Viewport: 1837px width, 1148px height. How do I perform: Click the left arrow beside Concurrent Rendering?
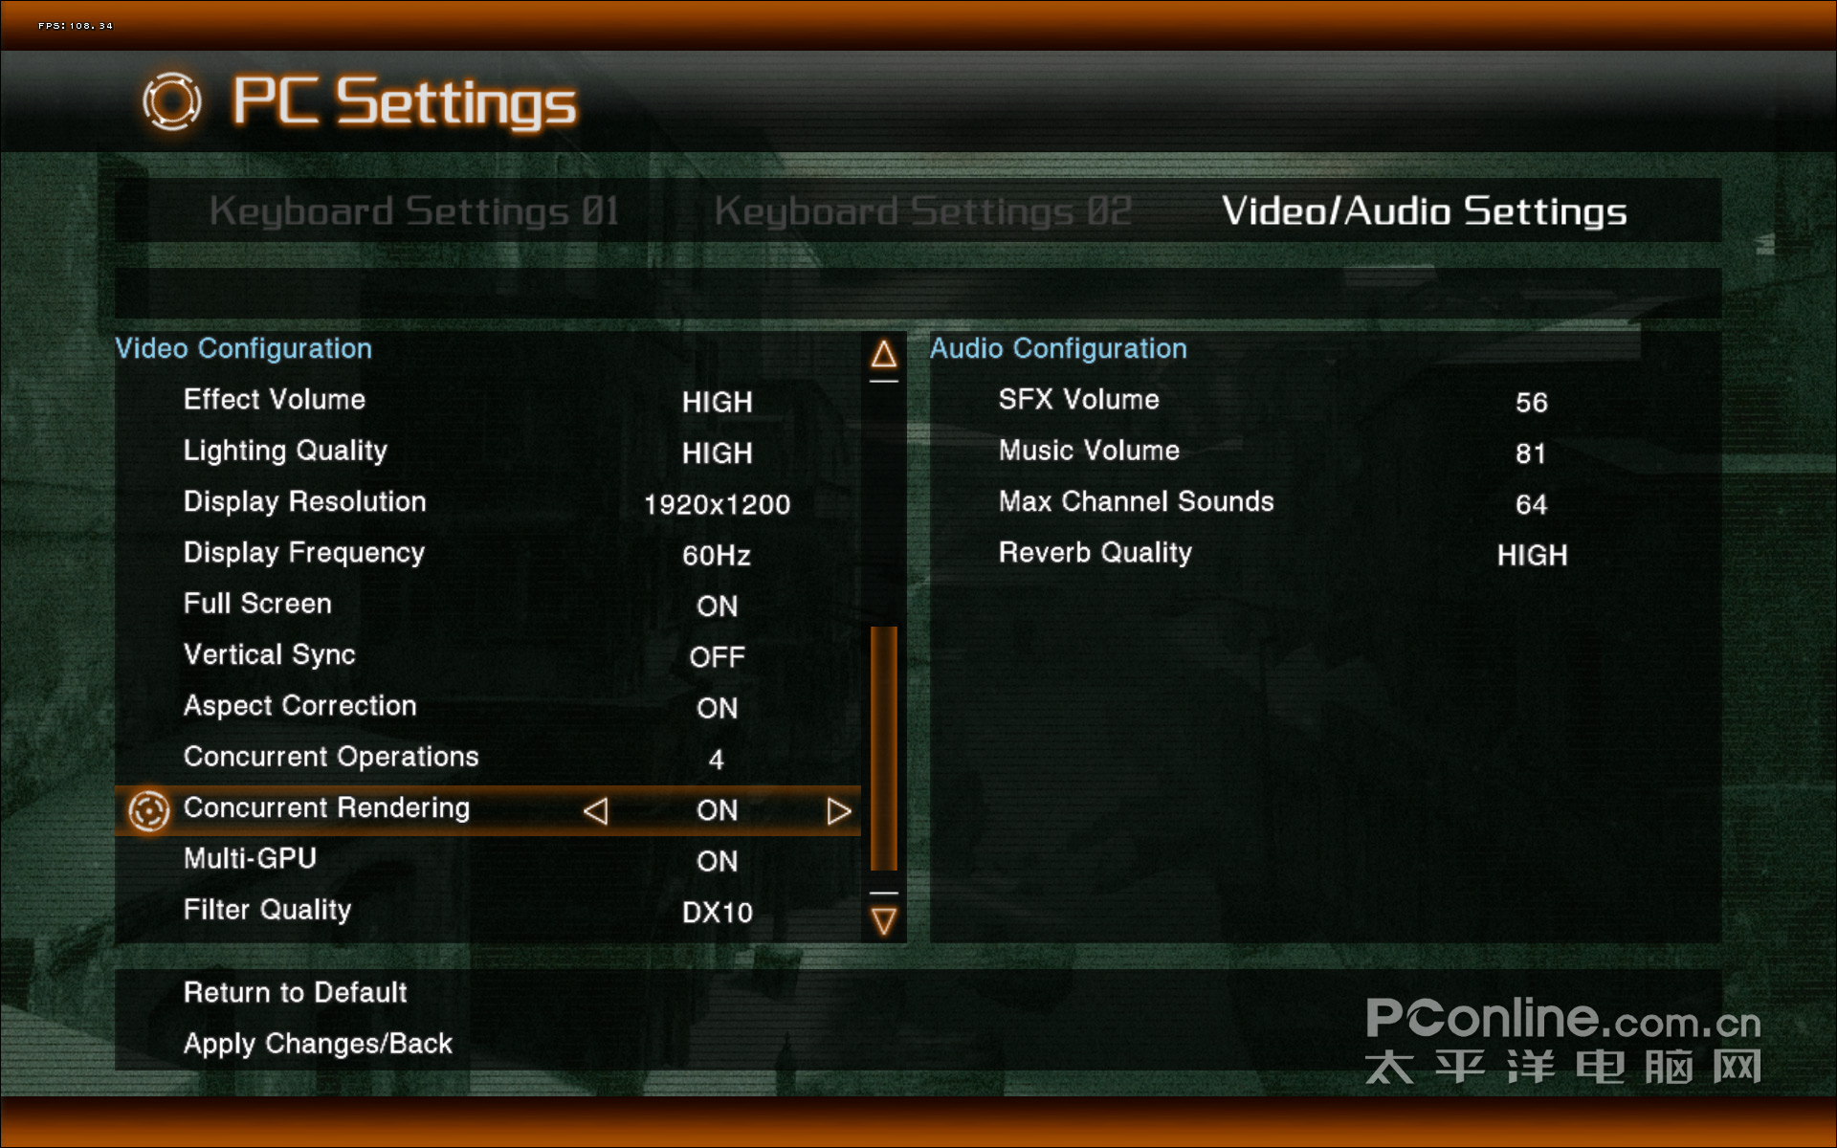pyautogui.click(x=595, y=811)
